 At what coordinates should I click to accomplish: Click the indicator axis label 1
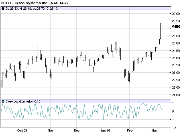click(x=173, y=103)
